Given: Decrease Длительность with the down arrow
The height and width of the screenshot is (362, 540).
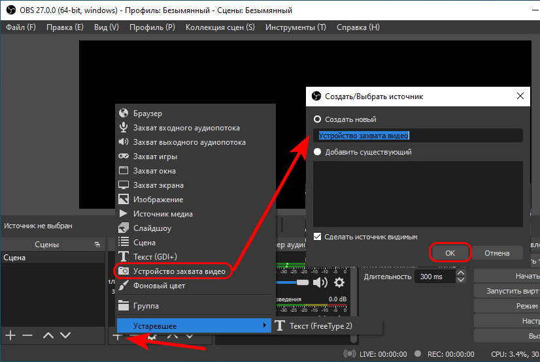Looking at the screenshot, I should 461,280.
